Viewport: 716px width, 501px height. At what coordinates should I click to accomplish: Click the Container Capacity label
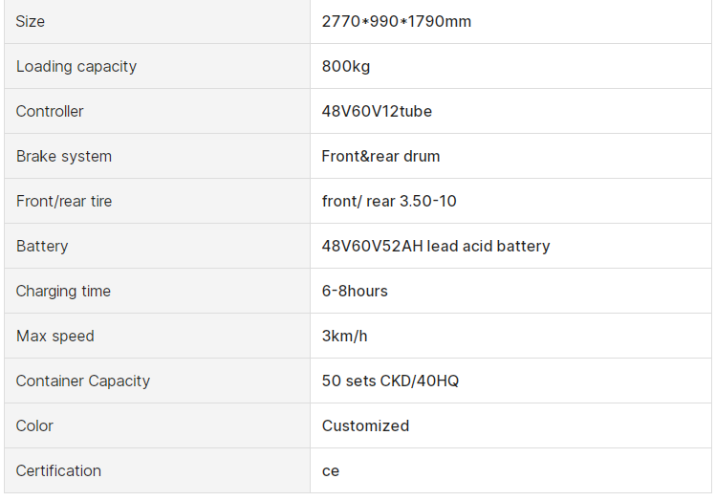[x=82, y=381]
